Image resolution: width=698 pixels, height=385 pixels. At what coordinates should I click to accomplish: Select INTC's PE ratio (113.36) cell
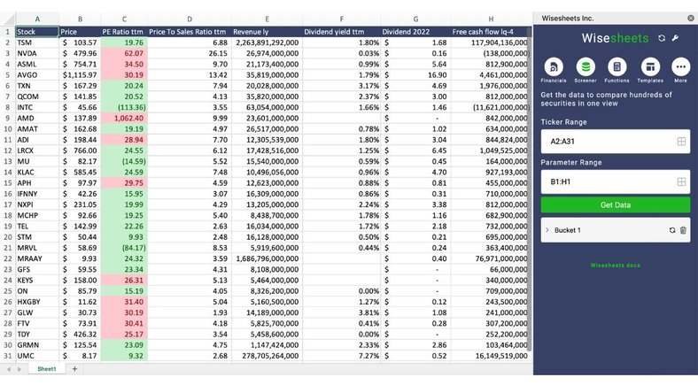tap(124, 108)
